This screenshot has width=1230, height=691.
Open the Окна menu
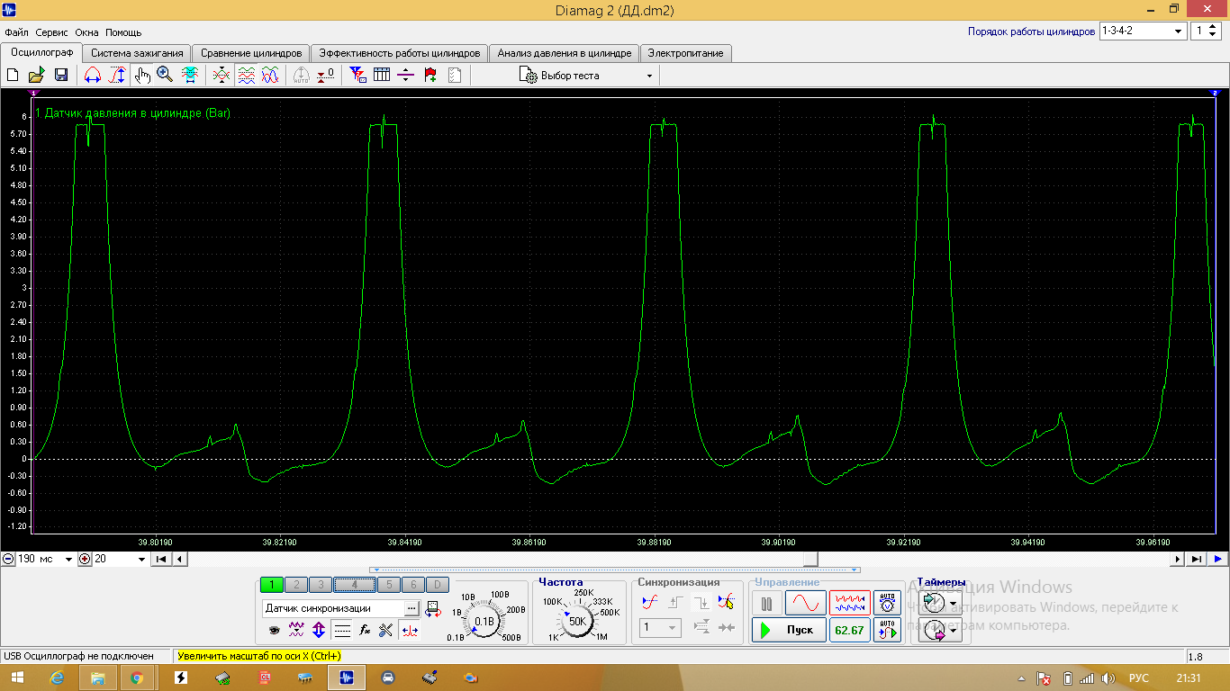pyautogui.click(x=86, y=32)
